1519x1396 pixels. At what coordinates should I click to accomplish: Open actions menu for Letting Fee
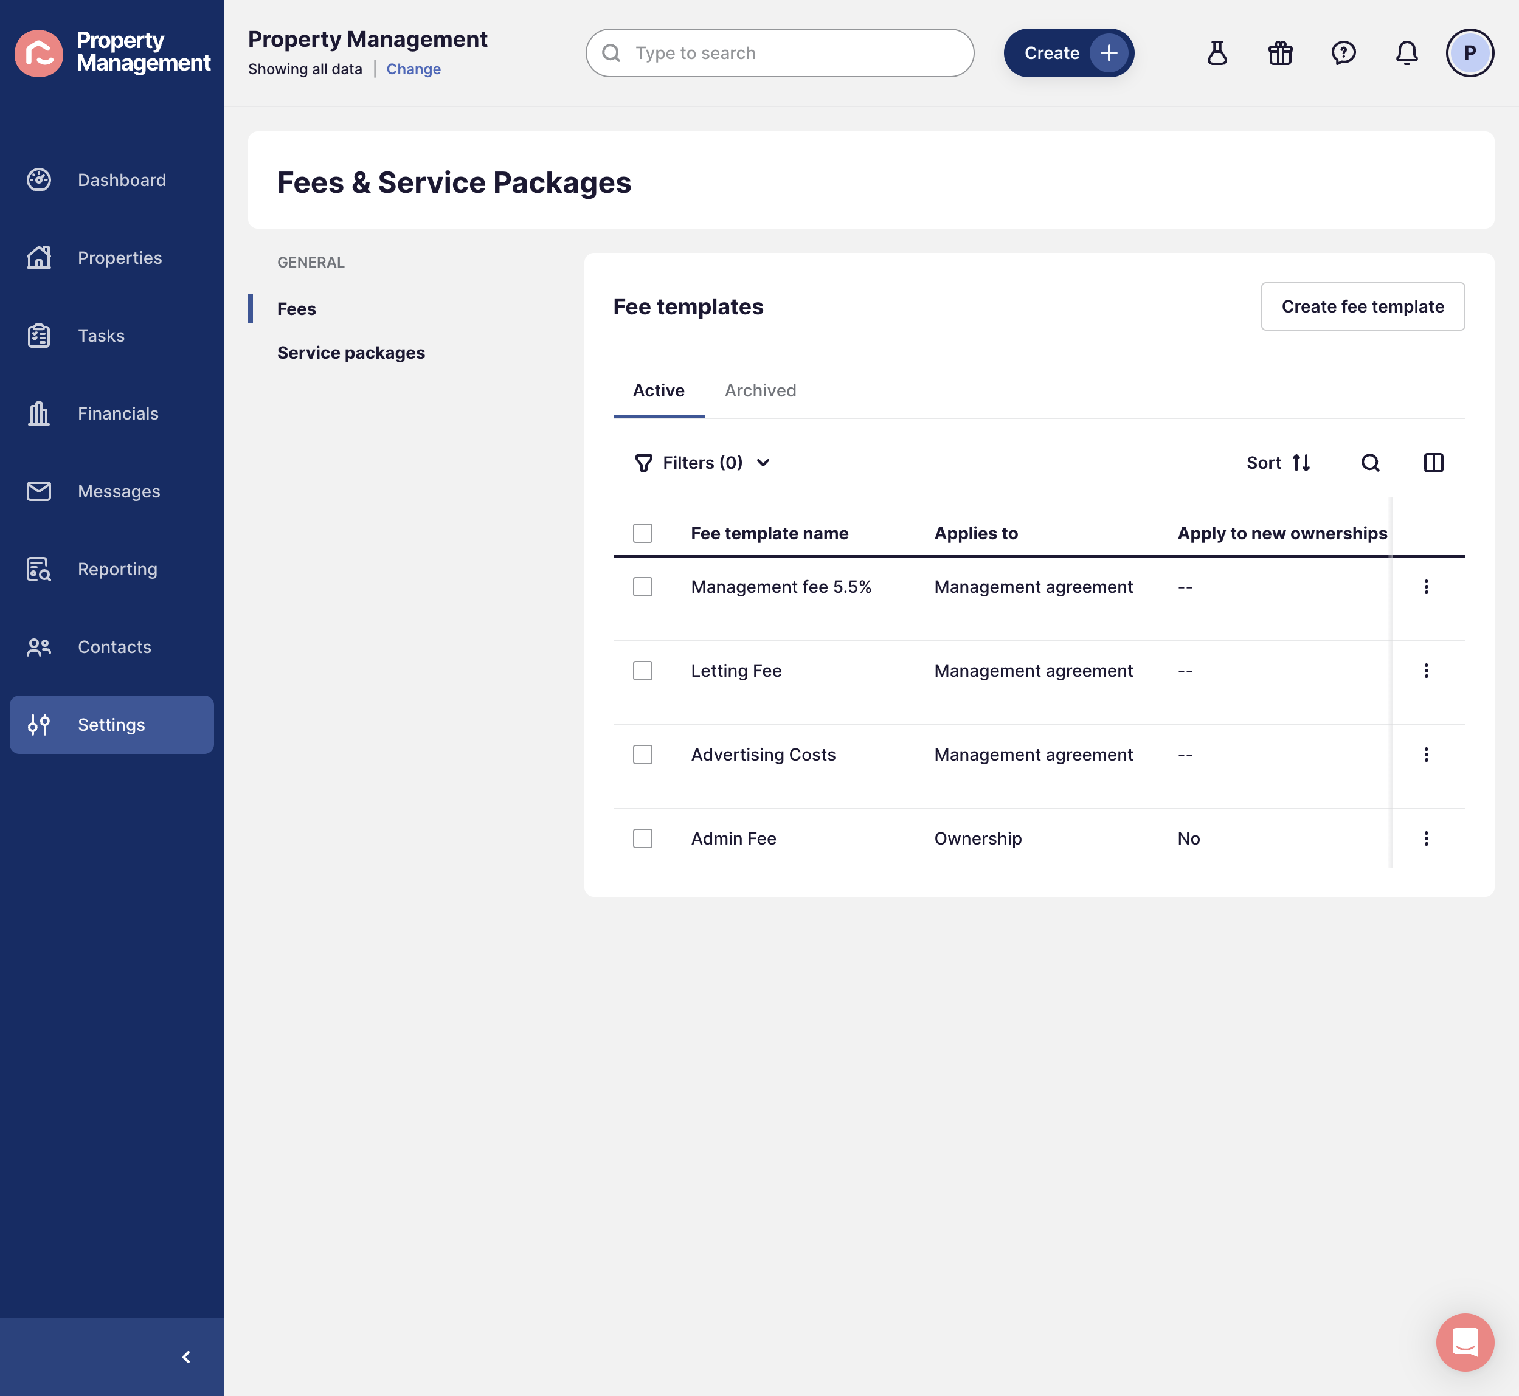(x=1426, y=671)
